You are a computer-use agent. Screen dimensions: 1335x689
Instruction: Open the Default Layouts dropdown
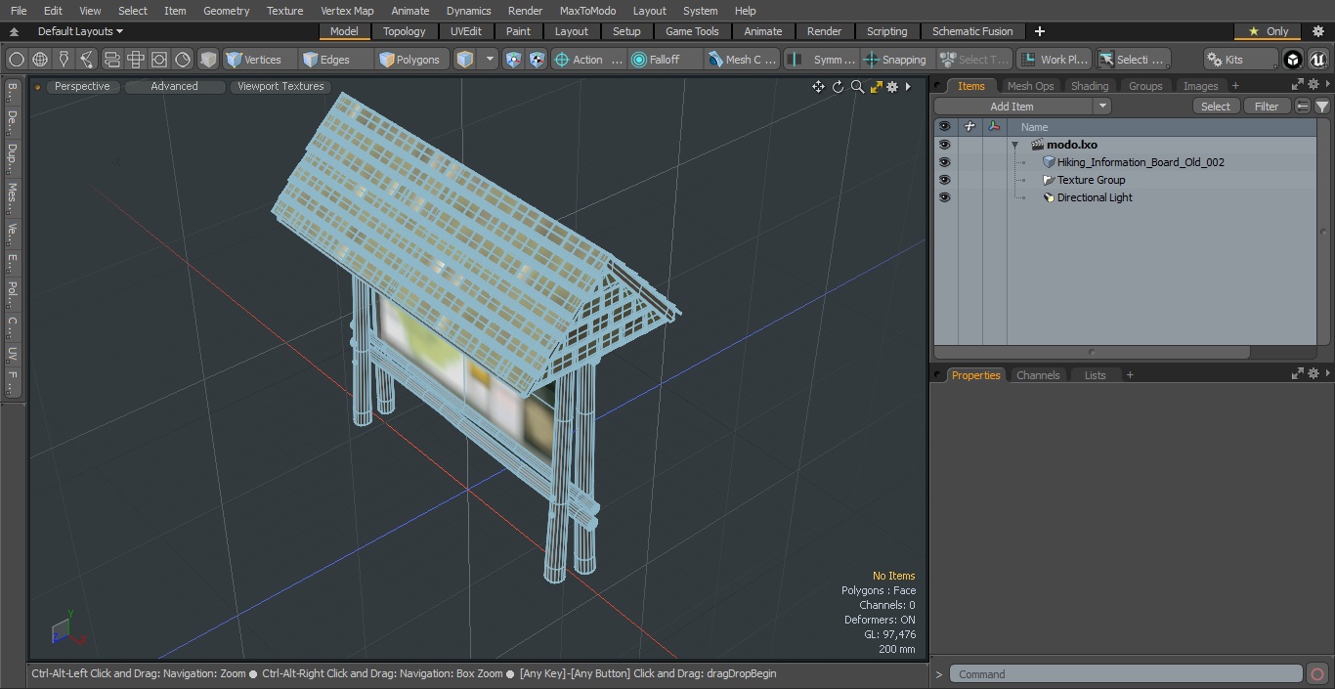(x=80, y=31)
